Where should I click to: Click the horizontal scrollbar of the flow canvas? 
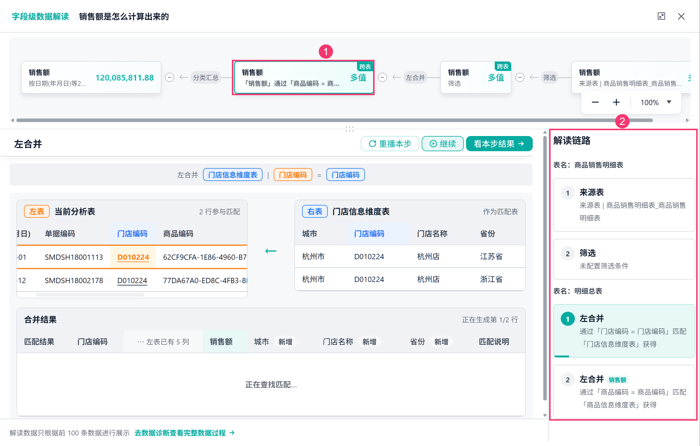(335, 120)
